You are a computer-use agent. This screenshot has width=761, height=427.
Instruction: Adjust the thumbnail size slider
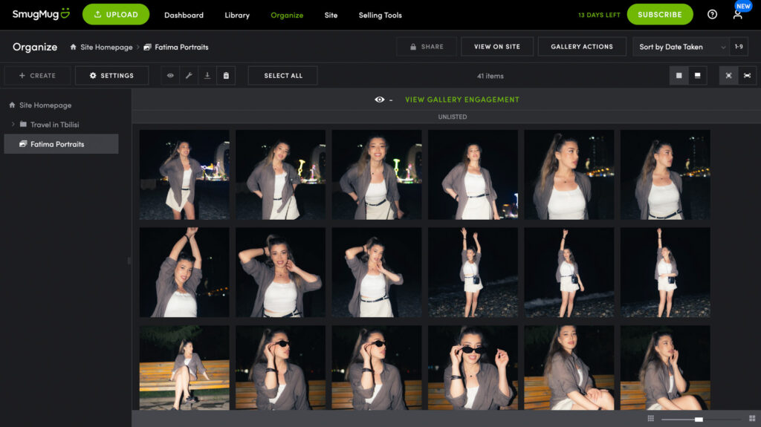tap(700, 420)
